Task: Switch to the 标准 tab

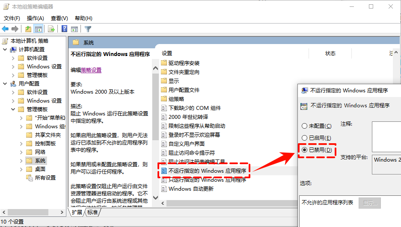Action: point(92,212)
